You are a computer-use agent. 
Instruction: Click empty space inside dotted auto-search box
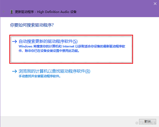pyautogui.click(x=71, y=58)
